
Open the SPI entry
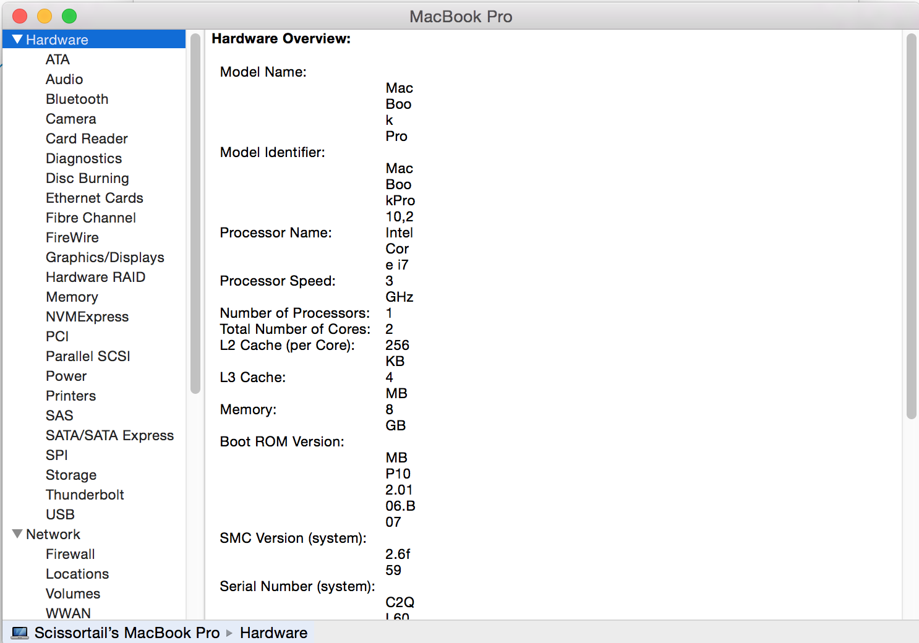[57, 455]
